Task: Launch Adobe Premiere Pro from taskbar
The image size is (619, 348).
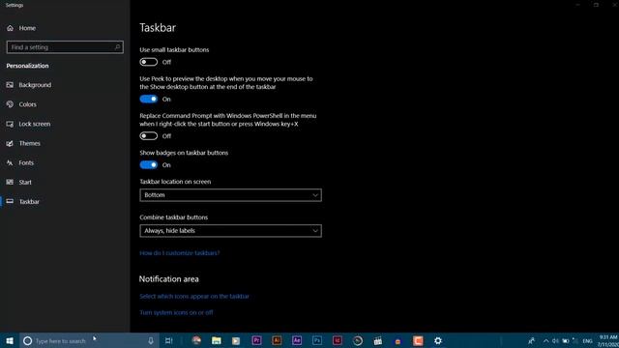Action: coord(256,340)
